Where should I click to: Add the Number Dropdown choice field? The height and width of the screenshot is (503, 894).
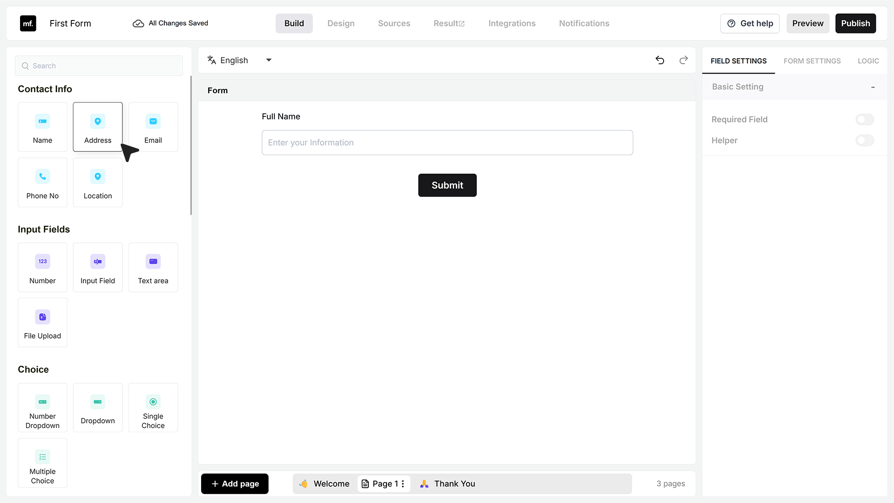point(42,408)
